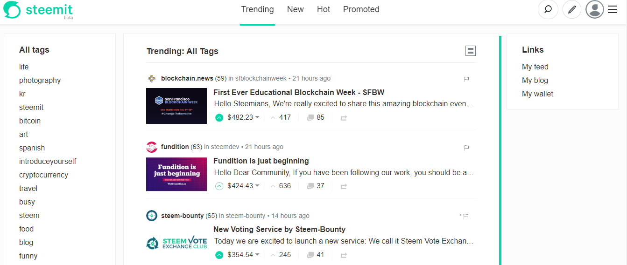Viewport: 627px width, 265px height.
Task: Toggle the post list layout icon
Action: (x=471, y=51)
